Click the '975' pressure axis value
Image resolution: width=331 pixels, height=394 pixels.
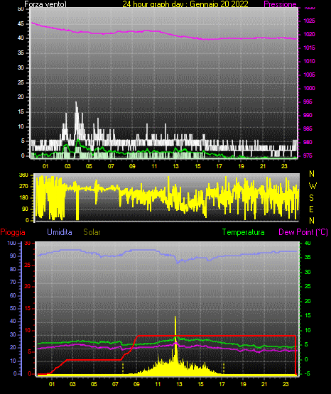coord(308,155)
